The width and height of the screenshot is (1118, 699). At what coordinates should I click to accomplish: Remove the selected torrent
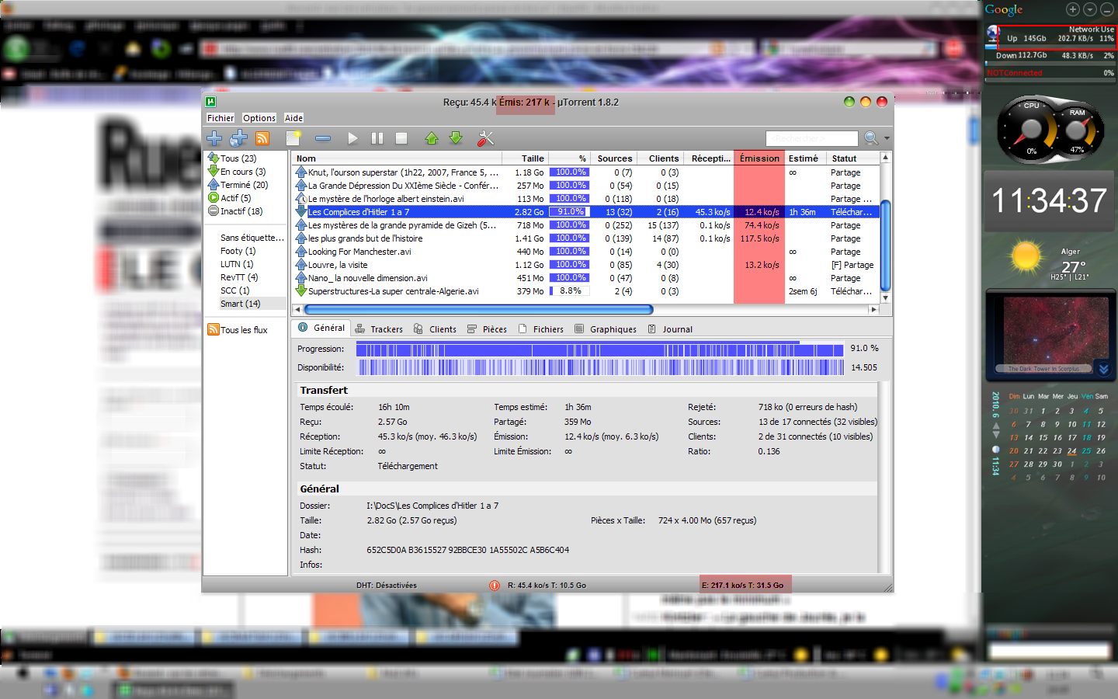(x=323, y=138)
